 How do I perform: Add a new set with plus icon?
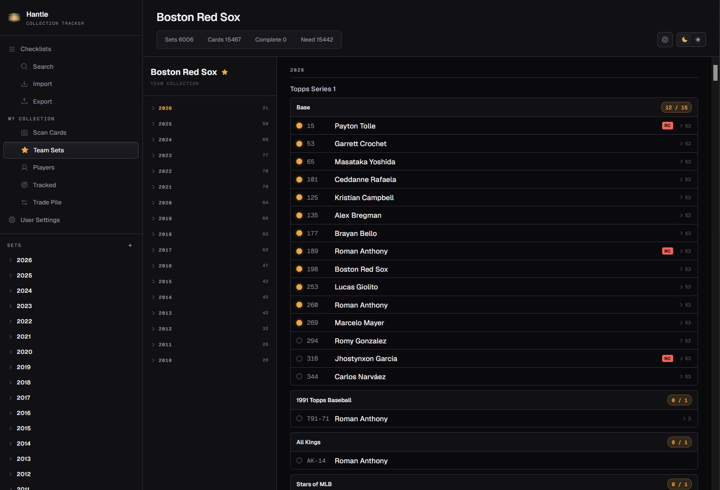click(130, 245)
